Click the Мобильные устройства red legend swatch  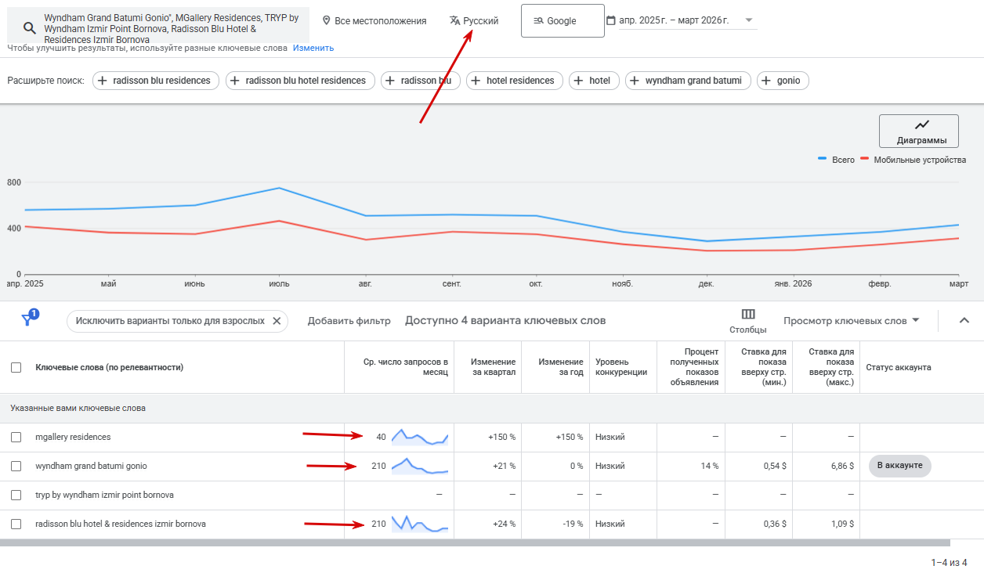[865, 159]
